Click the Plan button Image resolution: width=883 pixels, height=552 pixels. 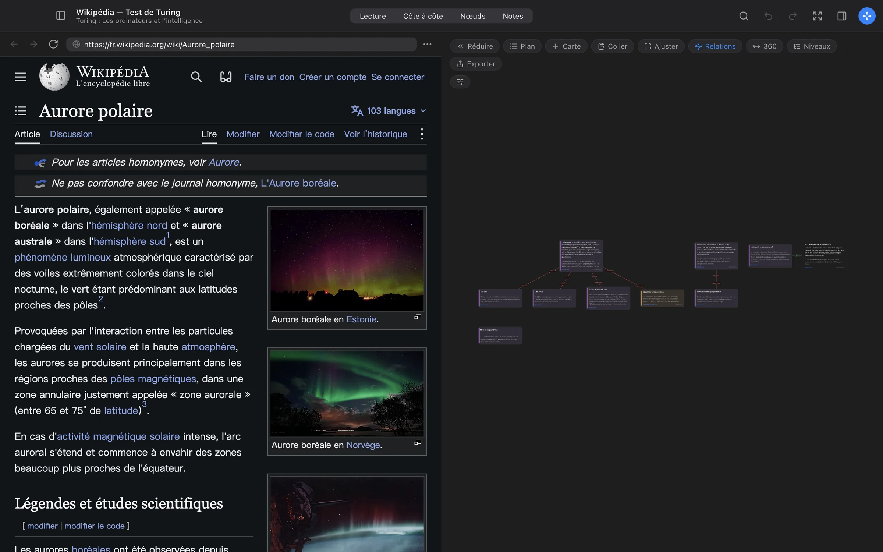click(522, 46)
